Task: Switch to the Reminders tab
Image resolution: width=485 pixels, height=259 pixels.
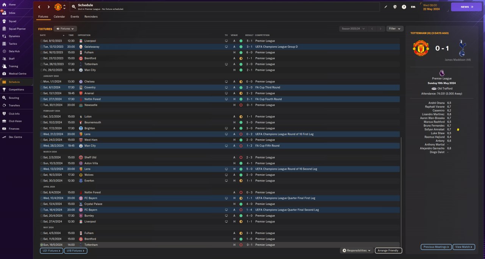Action: (x=91, y=17)
